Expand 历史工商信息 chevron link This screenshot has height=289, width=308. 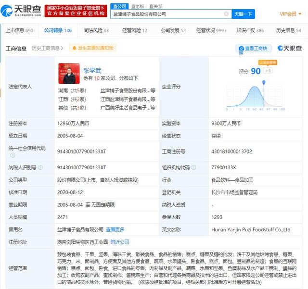click(x=48, y=48)
